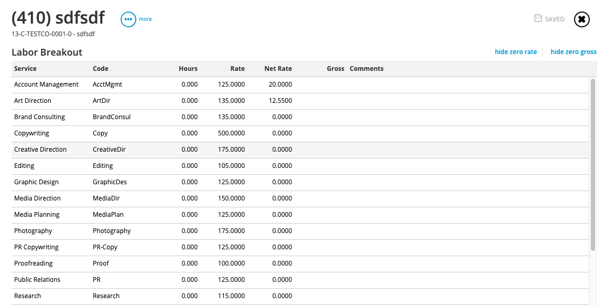
Task: Click Proofreading rate 100.0000
Action: pyautogui.click(x=231, y=263)
